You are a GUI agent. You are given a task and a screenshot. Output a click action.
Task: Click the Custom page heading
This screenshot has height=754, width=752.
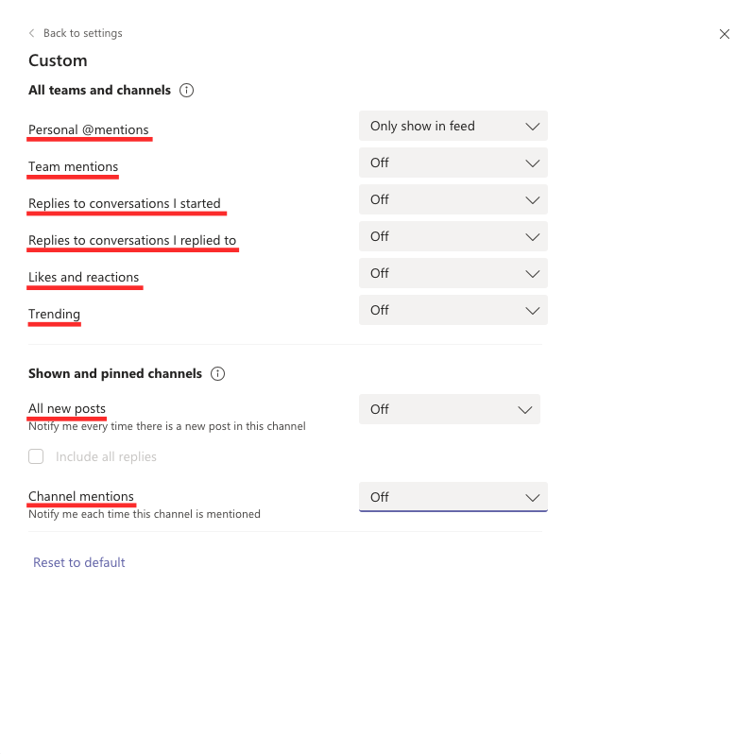pyautogui.click(x=58, y=60)
